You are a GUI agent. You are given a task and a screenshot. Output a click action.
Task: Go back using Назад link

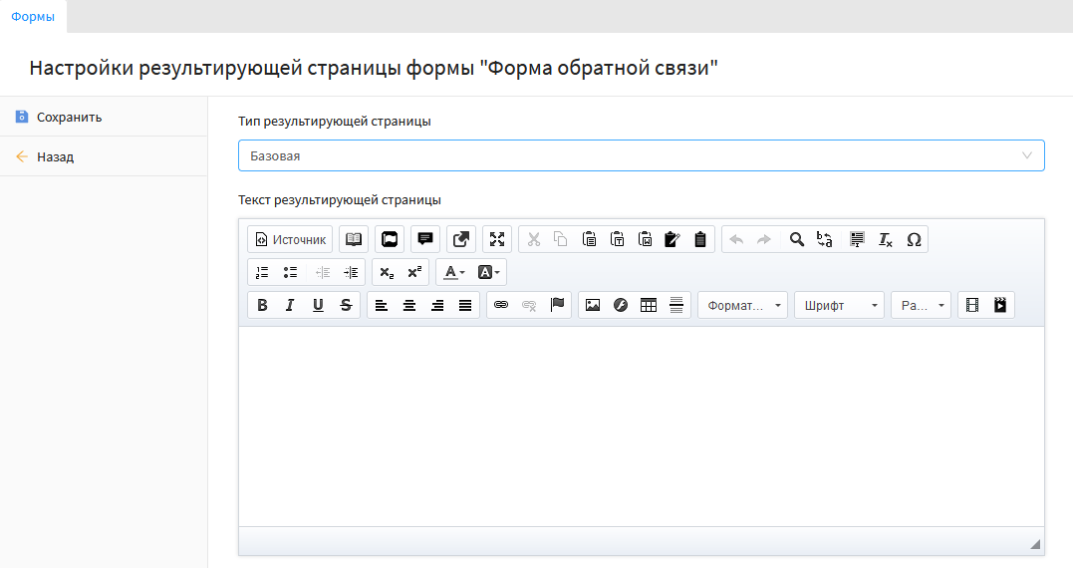55,156
